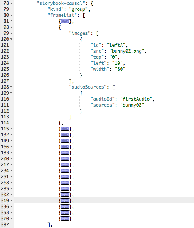Click the "audioId" key on line 110
Screen dimensions: 194x228
(103, 99)
